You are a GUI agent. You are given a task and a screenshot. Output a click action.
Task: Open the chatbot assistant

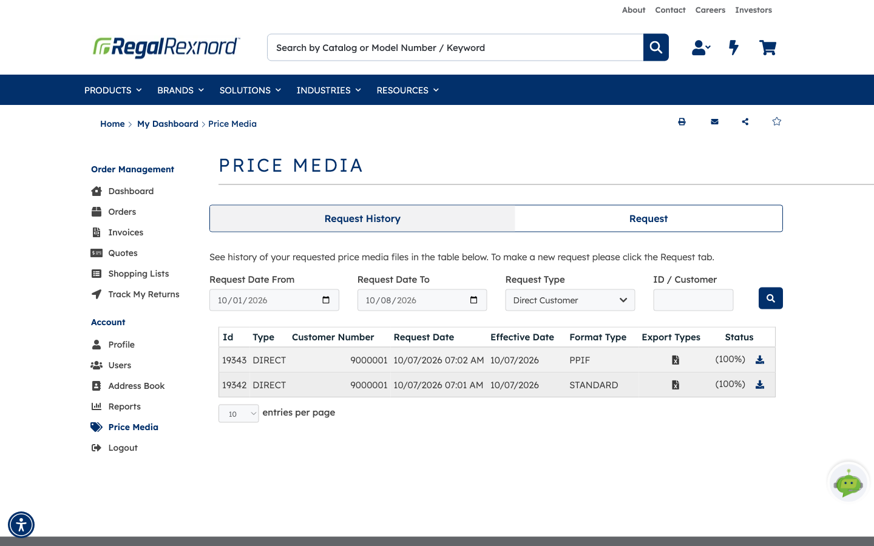[x=849, y=483]
